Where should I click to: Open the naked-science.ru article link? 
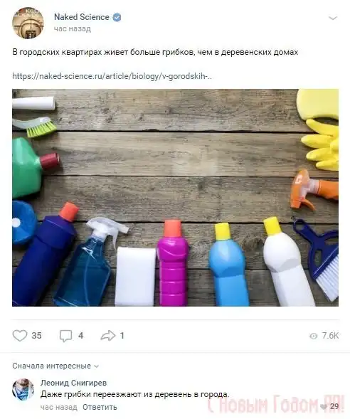(x=112, y=76)
